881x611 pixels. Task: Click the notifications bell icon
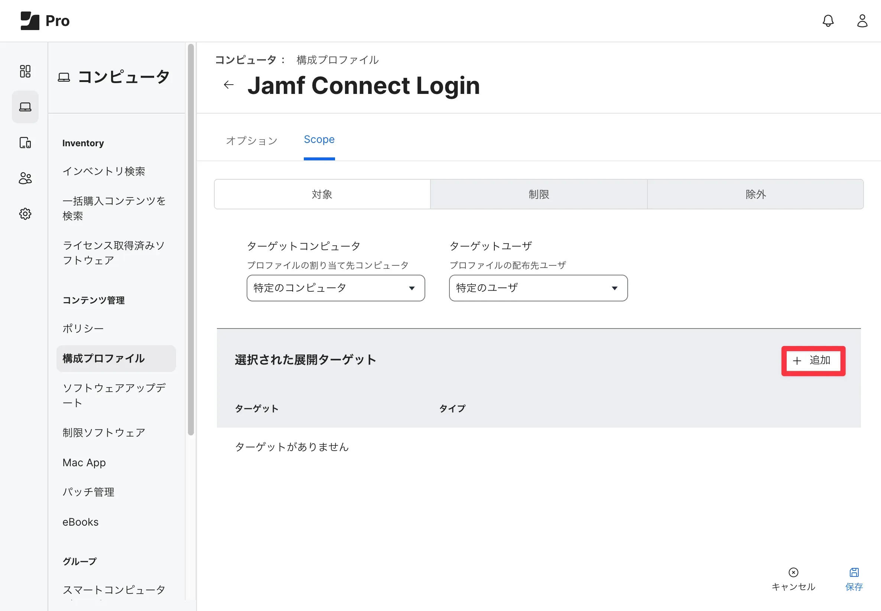(x=828, y=21)
